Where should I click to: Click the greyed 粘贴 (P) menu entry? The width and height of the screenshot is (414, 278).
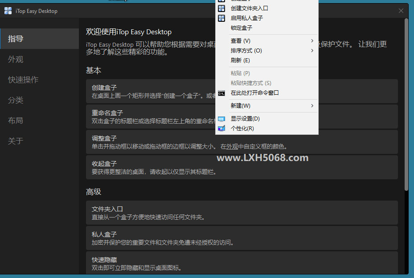(266, 73)
